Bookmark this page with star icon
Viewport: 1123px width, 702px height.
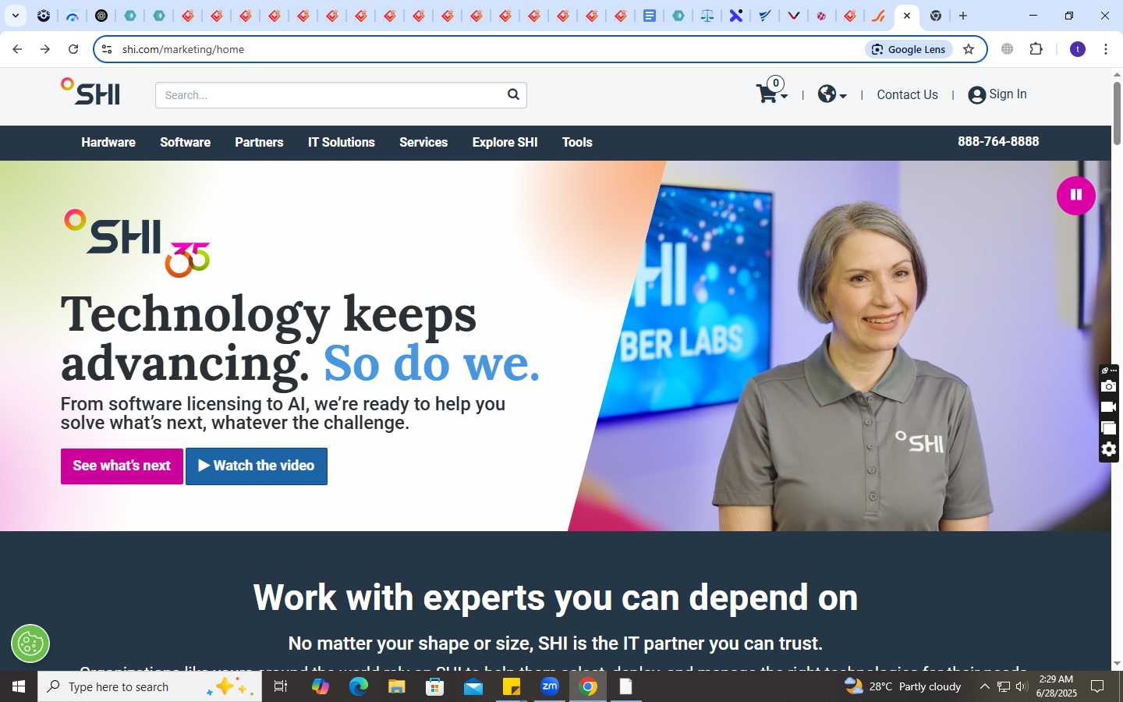coord(969,49)
